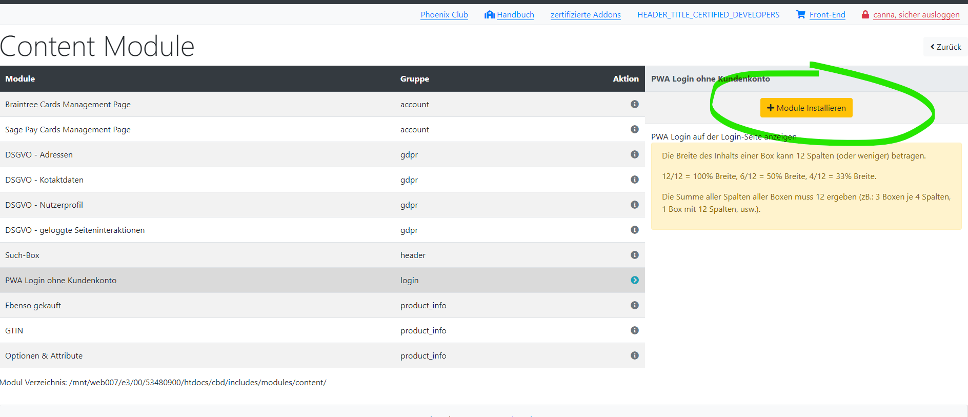Viewport: 968px width, 417px height.
Task: Open info for DSGVO - Kotaktdaten row
Action: coord(635,180)
